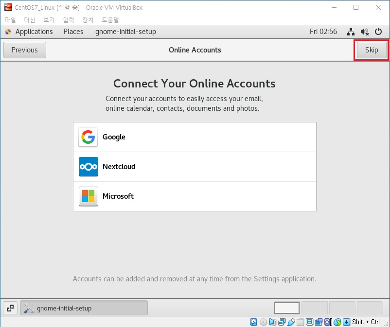390x327 pixels.
Task: Click the USB devices status icon
Action: tap(291, 322)
